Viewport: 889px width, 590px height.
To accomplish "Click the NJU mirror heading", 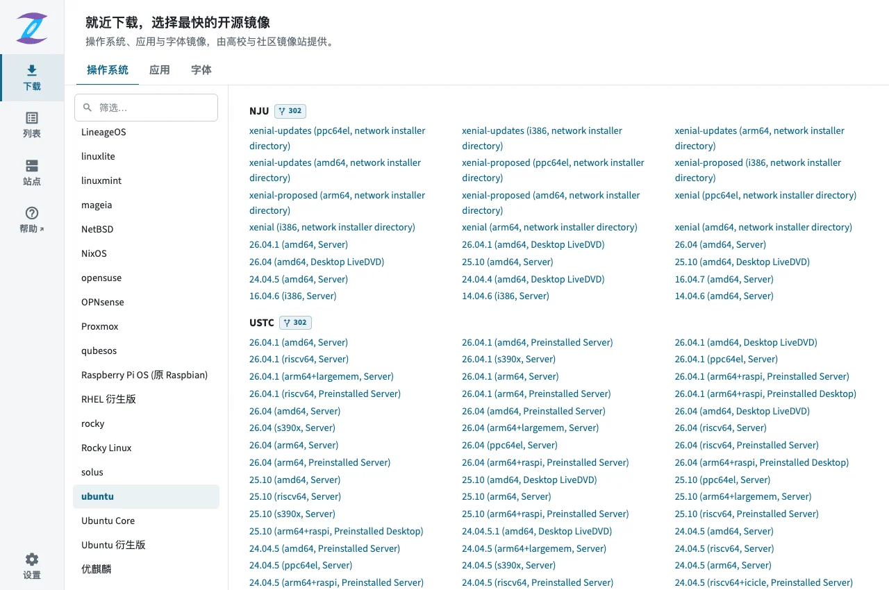I will tap(259, 111).
